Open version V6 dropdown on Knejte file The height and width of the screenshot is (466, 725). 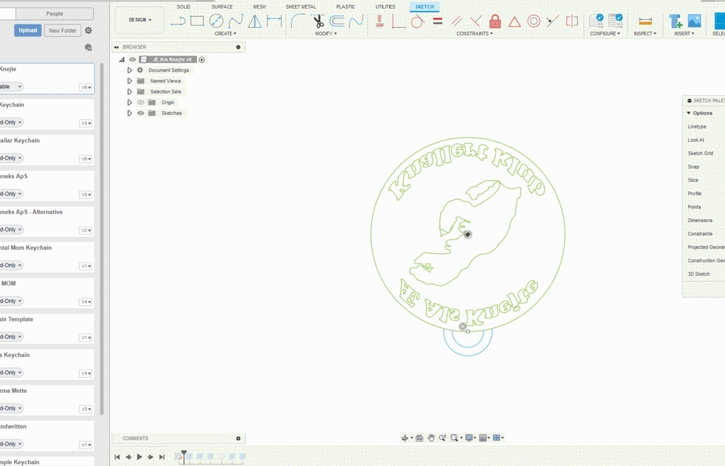click(x=86, y=87)
